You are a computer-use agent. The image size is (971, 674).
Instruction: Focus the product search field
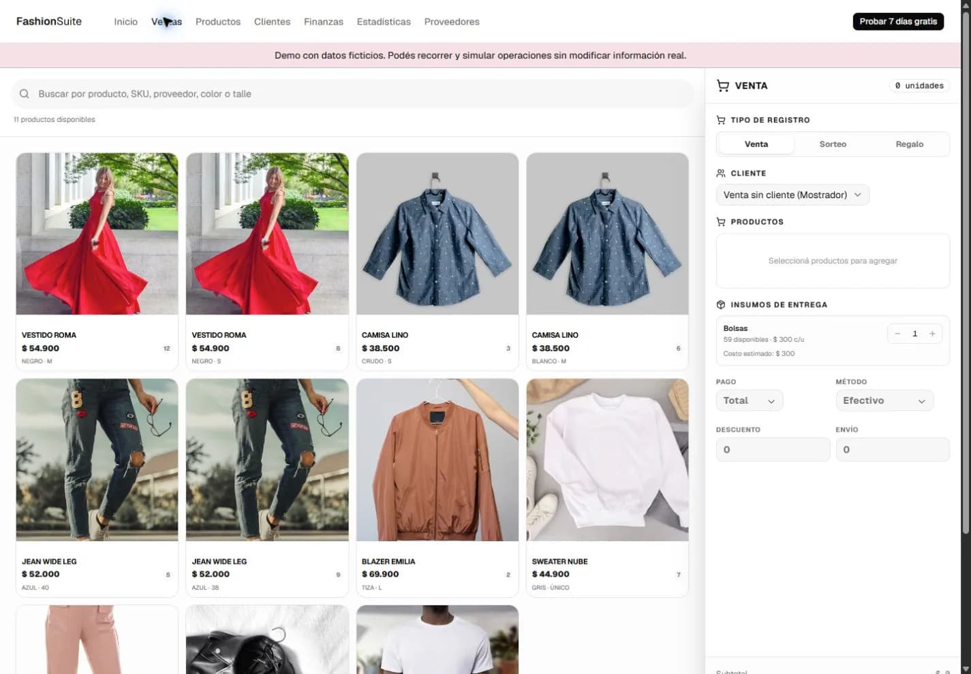click(352, 94)
